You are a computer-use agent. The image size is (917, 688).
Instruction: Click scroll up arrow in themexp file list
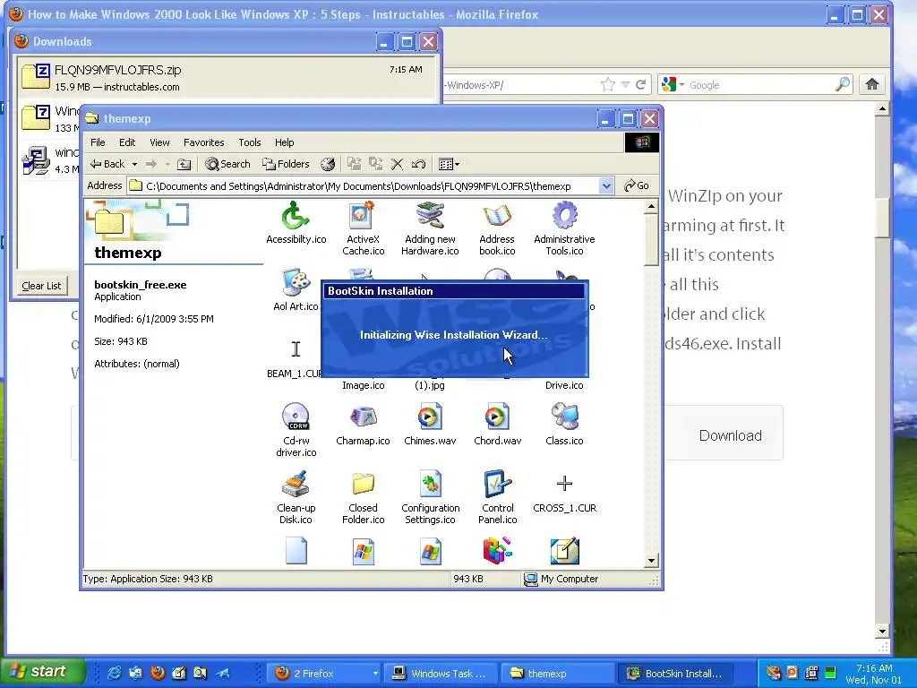652,207
